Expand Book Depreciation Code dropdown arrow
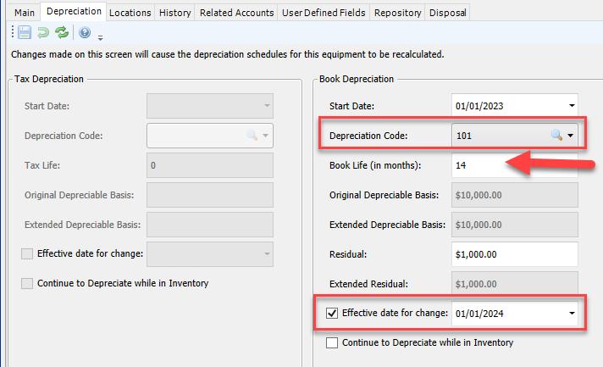The width and height of the screenshot is (603, 367). (571, 136)
